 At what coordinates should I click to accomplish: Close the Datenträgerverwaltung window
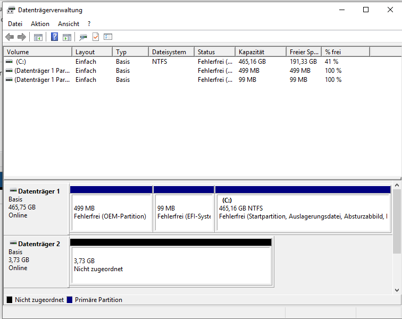[x=390, y=10]
